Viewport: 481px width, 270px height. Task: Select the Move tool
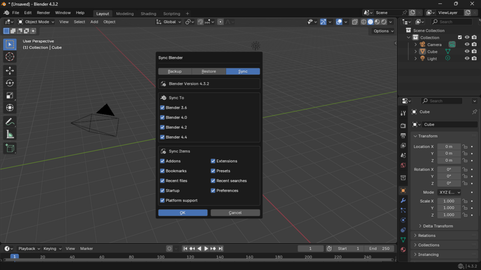(x=10, y=71)
